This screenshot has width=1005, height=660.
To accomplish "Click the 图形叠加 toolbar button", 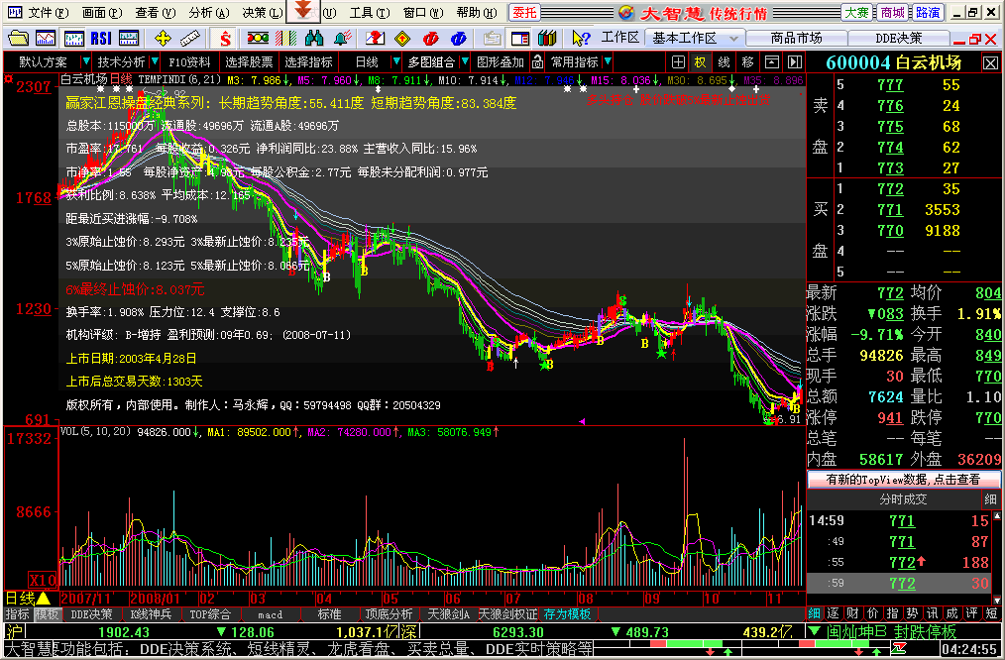I will [x=501, y=62].
